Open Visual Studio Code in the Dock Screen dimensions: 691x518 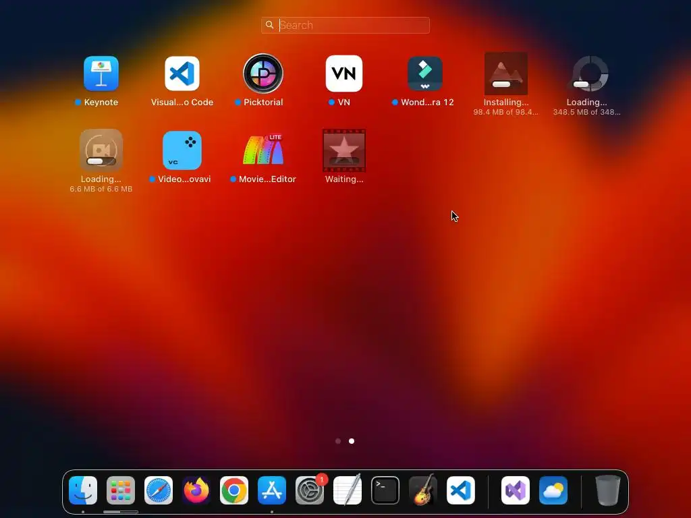[x=461, y=490]
